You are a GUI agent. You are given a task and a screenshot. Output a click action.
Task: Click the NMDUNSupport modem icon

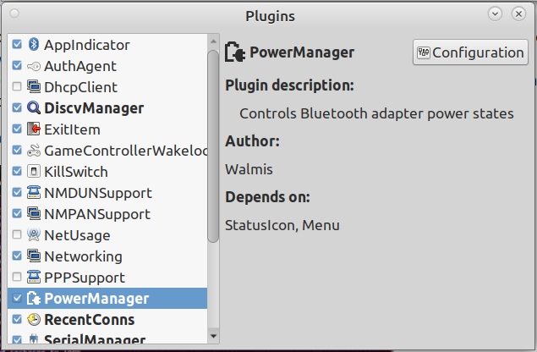tap(34, 192)
